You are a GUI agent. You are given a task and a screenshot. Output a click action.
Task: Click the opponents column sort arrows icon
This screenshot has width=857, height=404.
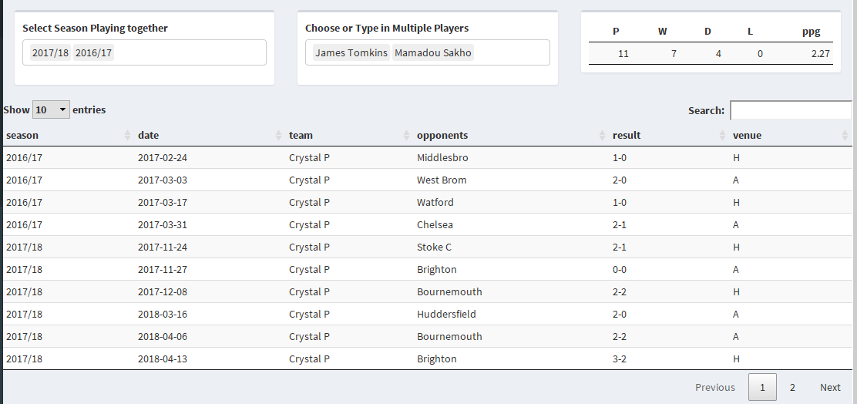click(602, 136)
